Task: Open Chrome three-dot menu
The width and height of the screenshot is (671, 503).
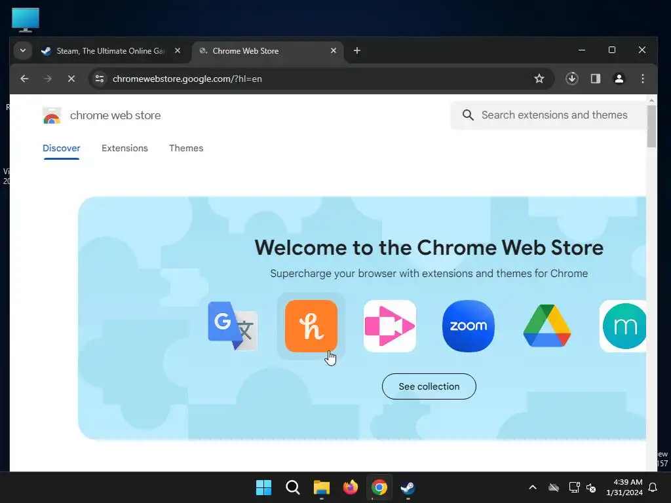Action: click(642, 79)
